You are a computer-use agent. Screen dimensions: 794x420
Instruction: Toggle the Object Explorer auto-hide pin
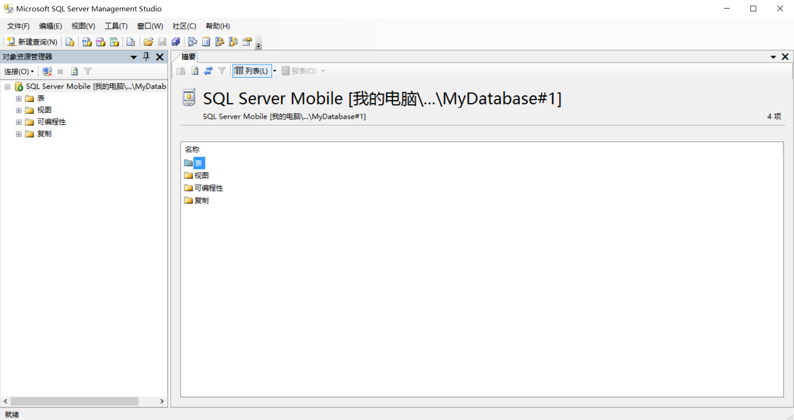[x=147, y=57]
